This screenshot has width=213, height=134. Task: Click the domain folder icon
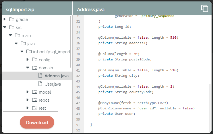coord(35,68)
